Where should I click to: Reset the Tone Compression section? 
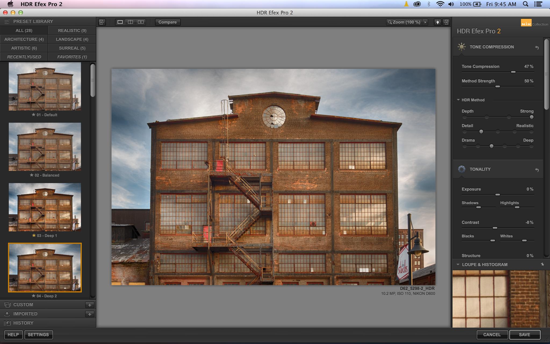tap(537, 48)
